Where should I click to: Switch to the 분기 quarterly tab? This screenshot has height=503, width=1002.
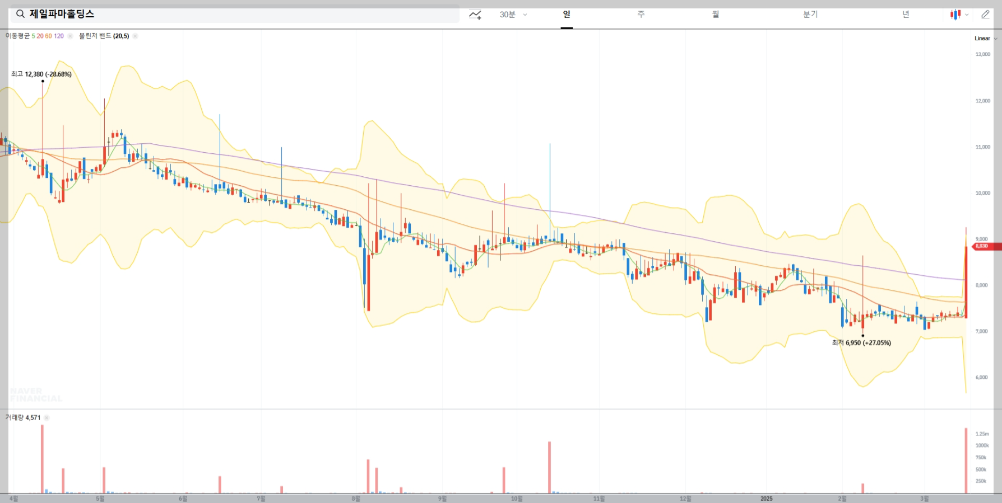810,15
